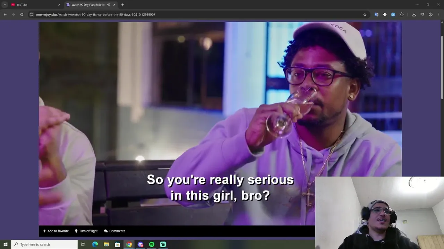
Task: Open a new browser tab
Action: 122,4
